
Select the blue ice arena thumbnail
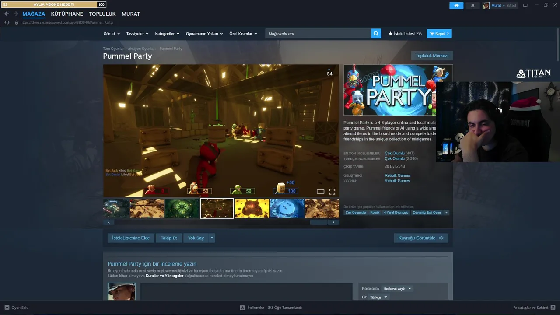[x=287, y=208]
